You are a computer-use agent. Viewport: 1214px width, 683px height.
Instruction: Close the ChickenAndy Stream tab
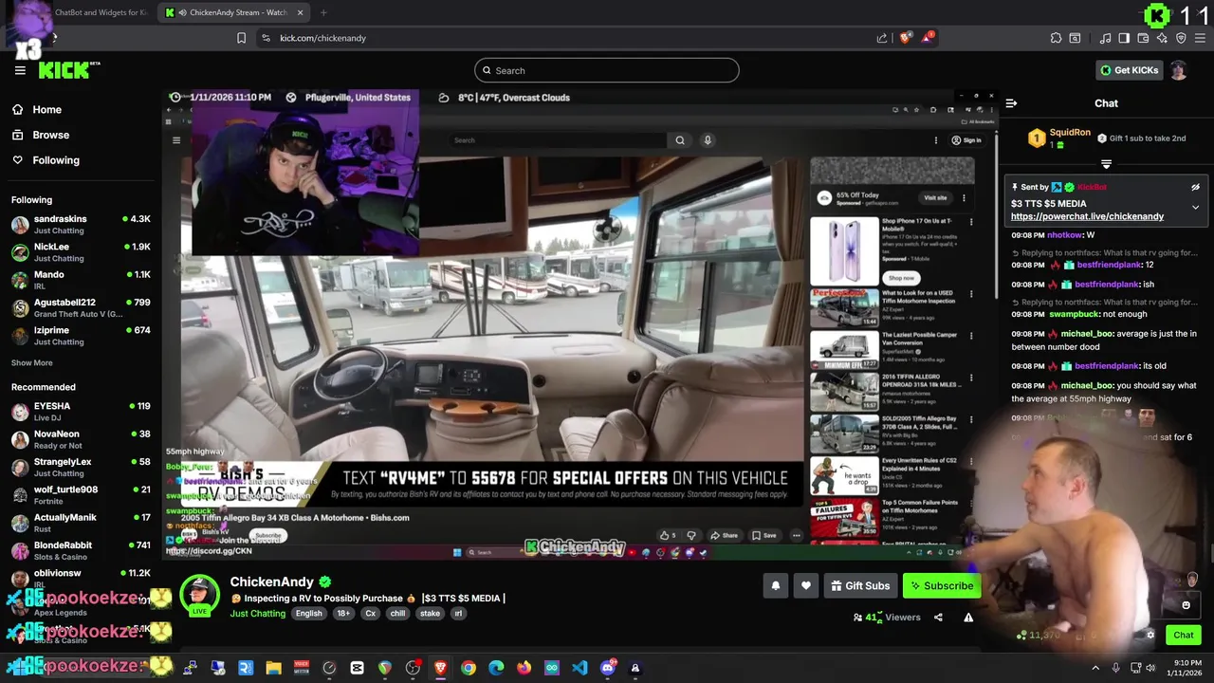coord(301,12)
